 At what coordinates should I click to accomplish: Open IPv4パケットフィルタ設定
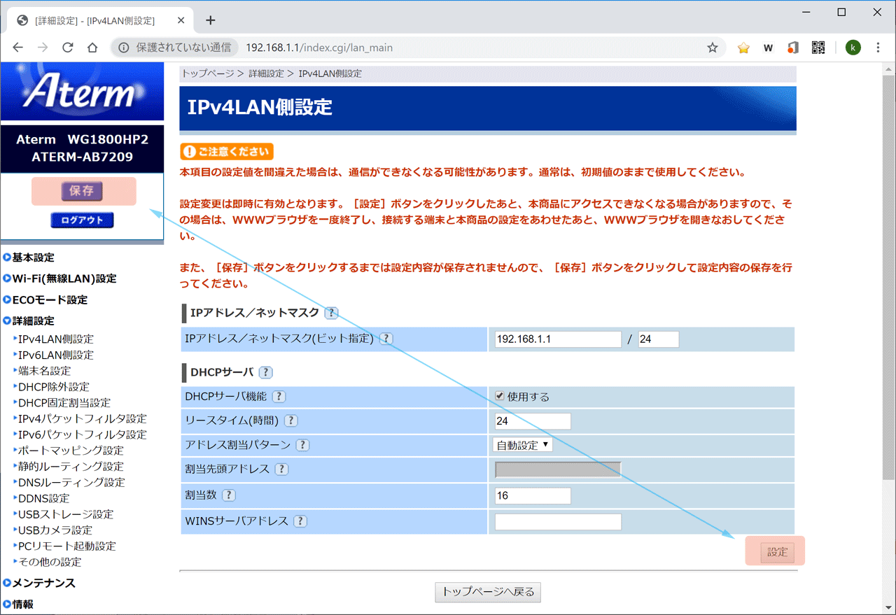[83, 418]
